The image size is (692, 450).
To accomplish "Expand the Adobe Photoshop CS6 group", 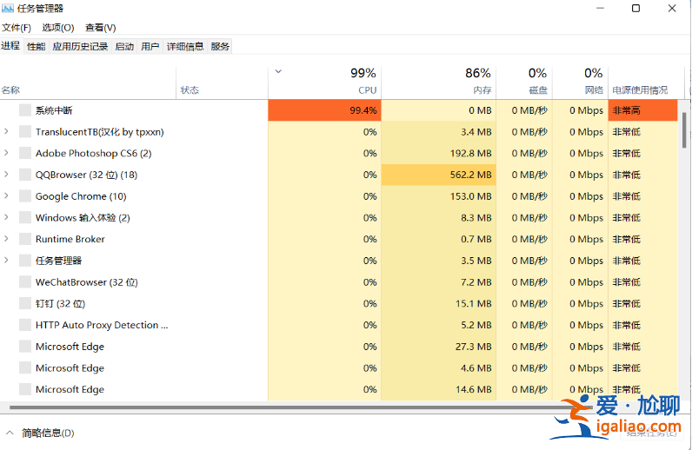I will [6, 153].
